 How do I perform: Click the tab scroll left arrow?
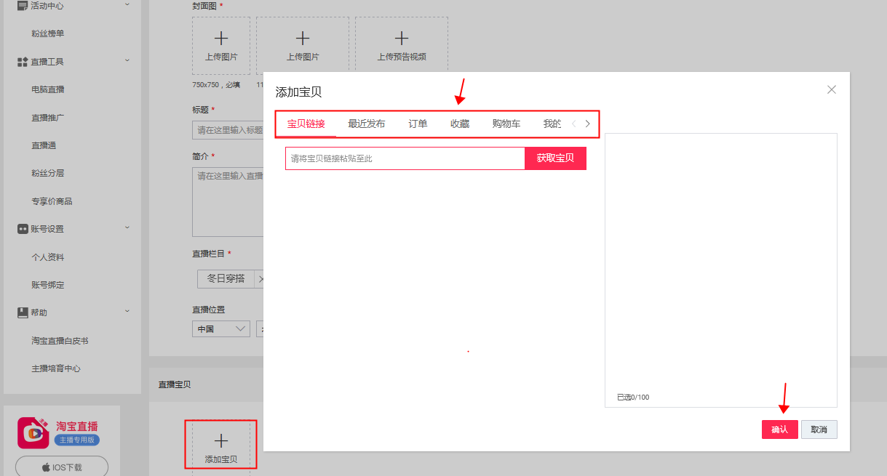pyautogui.click(x=573, y=124)
